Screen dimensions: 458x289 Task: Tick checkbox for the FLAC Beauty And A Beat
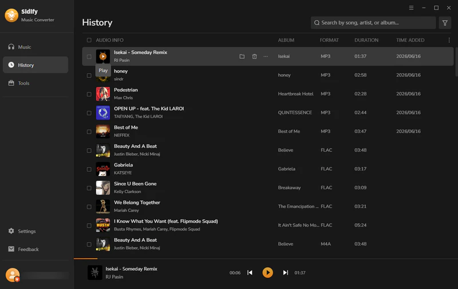click(89, 151)
